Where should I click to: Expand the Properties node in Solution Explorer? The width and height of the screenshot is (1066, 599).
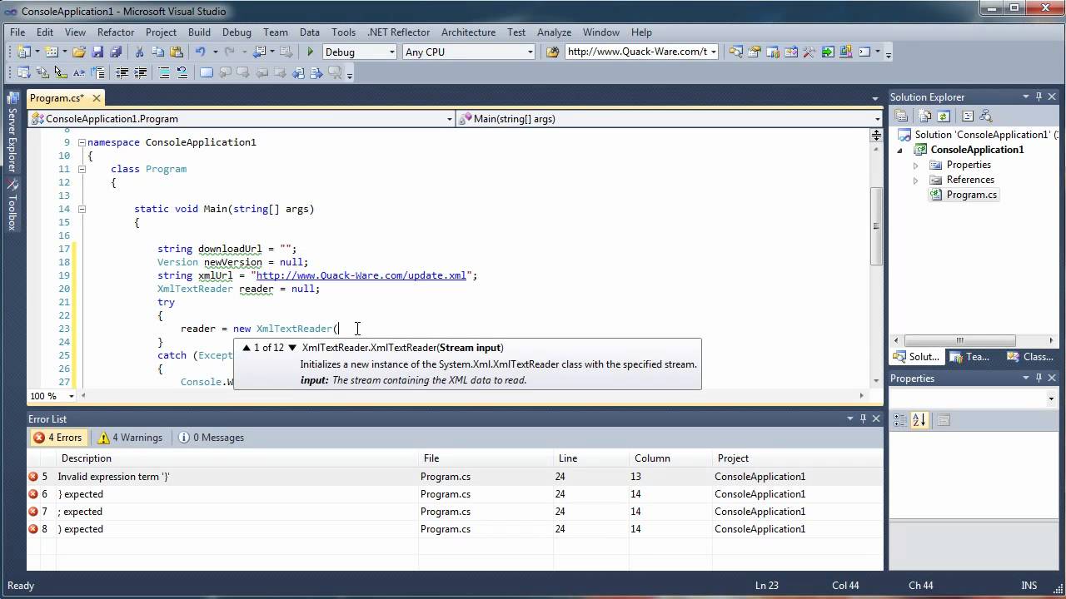click(915, 165)
